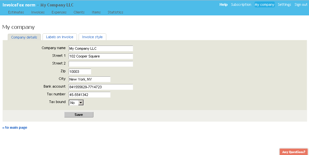The width and height of the screenshot is (309, 155).
Task: View the Statistics page
Action: pyautogui.click(x=115, y=12)
